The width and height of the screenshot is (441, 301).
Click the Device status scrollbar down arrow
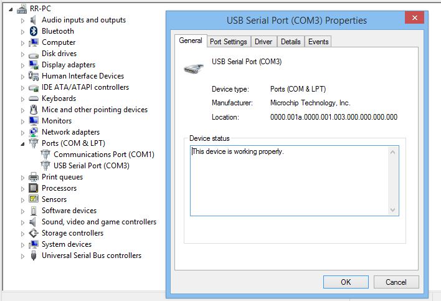(x=392, y=209)
